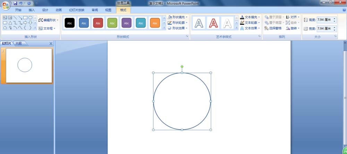Select the down block arrow shape
The image size is (347, 154).
(x=30, y=23)
